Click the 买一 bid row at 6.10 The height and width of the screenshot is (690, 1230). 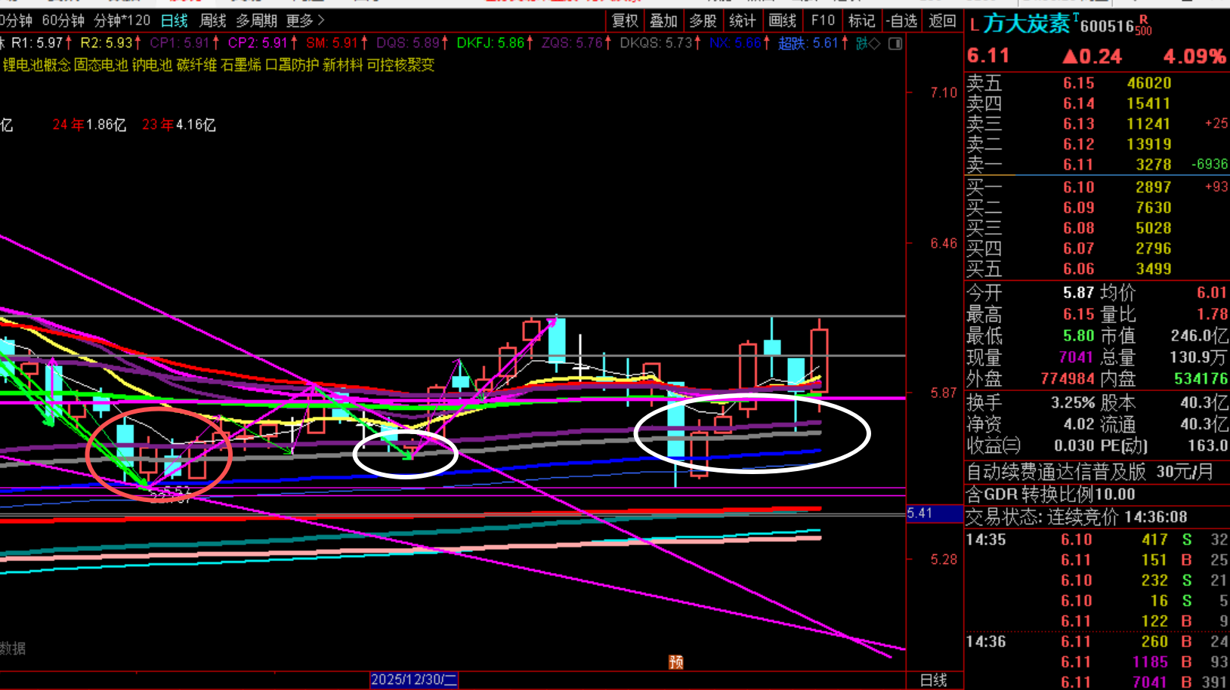click(x=1097, y=187)
